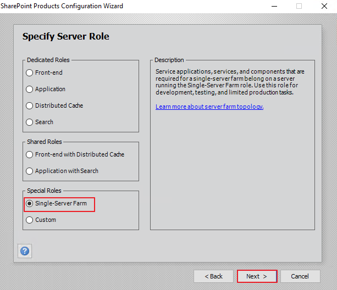The height and width of the screenshot is (290, 337).
Task: Close the SharePoint Configuration Wizard window
Action: click(x=324, y=6)
